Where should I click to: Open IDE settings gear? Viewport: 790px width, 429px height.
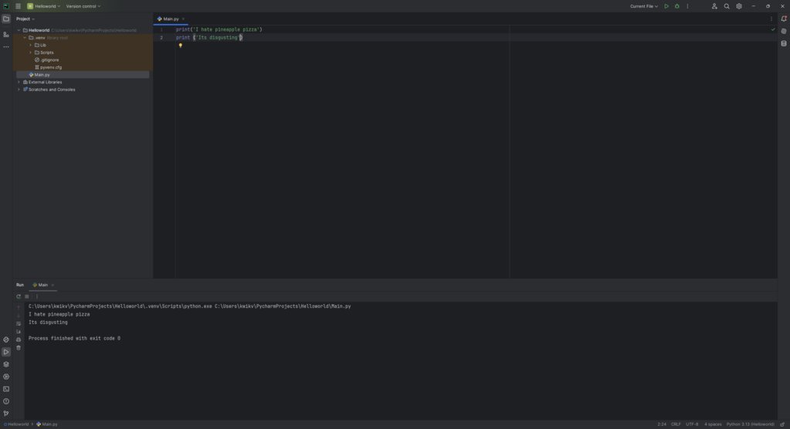pyautogui.click(x=739, y=6)
